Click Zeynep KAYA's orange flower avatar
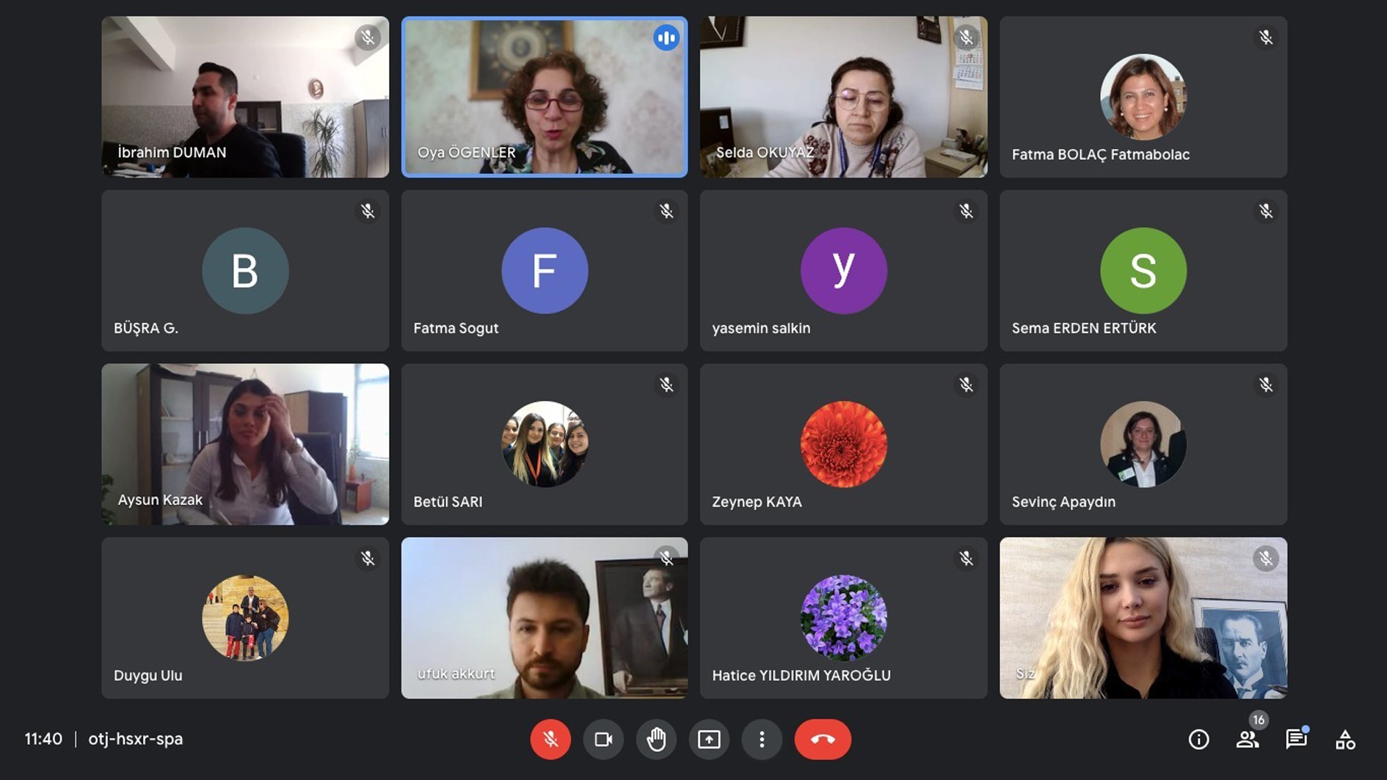1387x780 pixels. pyautogui.click(x=843, y=444)
